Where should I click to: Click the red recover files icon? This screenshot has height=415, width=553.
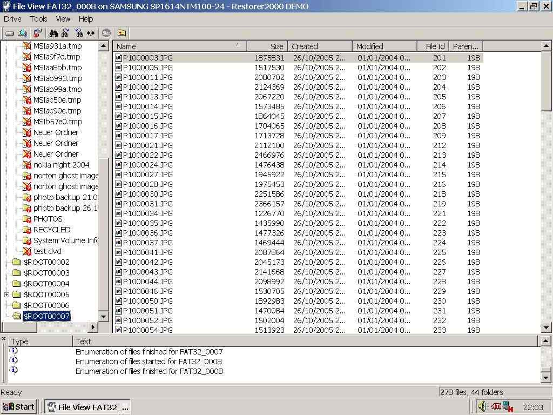pyautogui.click(x=38, y=34)
